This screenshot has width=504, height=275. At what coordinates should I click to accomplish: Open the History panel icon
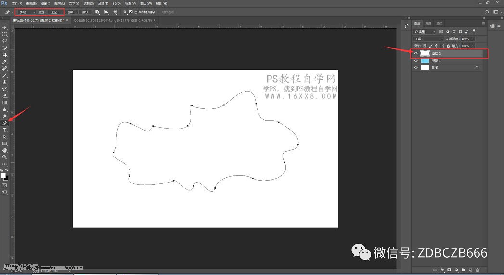pyautogui.click(x=406, y=26)
